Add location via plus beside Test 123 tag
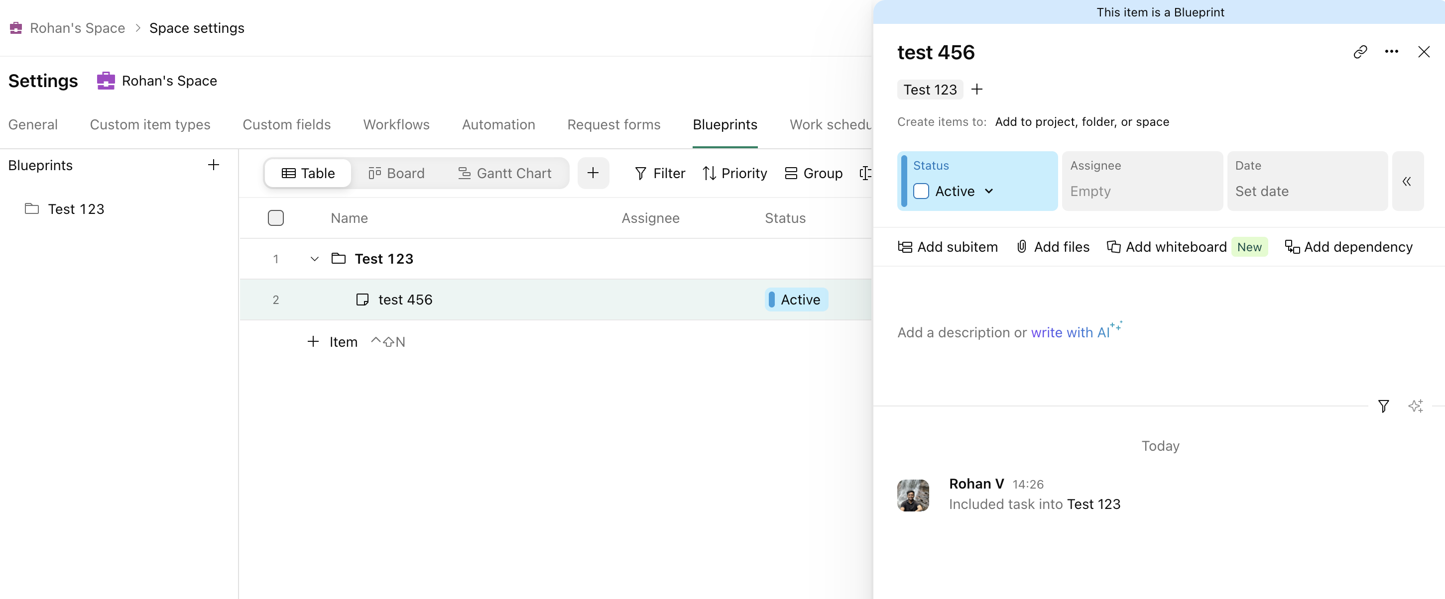Screen dimensions: 1445x599 976,90
